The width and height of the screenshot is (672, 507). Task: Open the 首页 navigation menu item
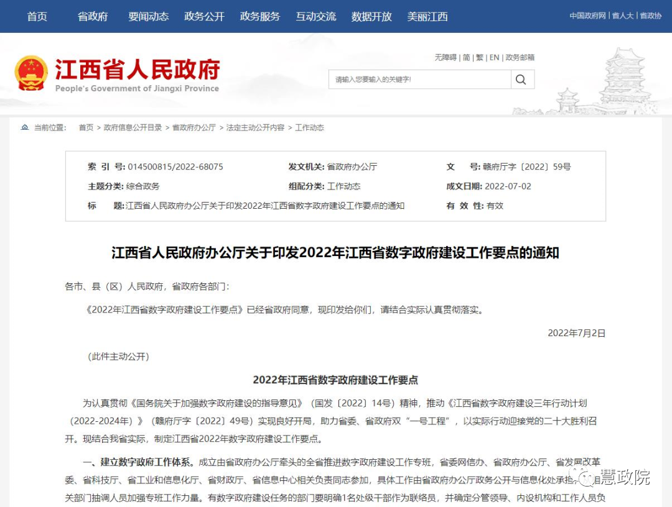[37, 16]
